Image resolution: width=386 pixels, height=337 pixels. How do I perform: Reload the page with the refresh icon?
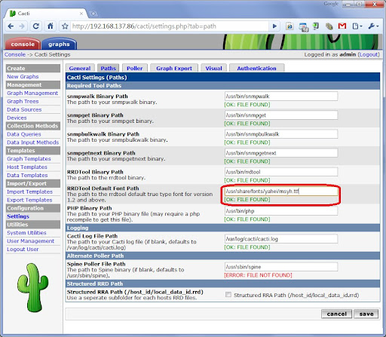(36, 26)
